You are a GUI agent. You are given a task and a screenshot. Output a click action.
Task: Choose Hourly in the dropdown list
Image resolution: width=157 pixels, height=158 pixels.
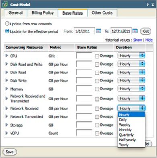pos(131,115)
